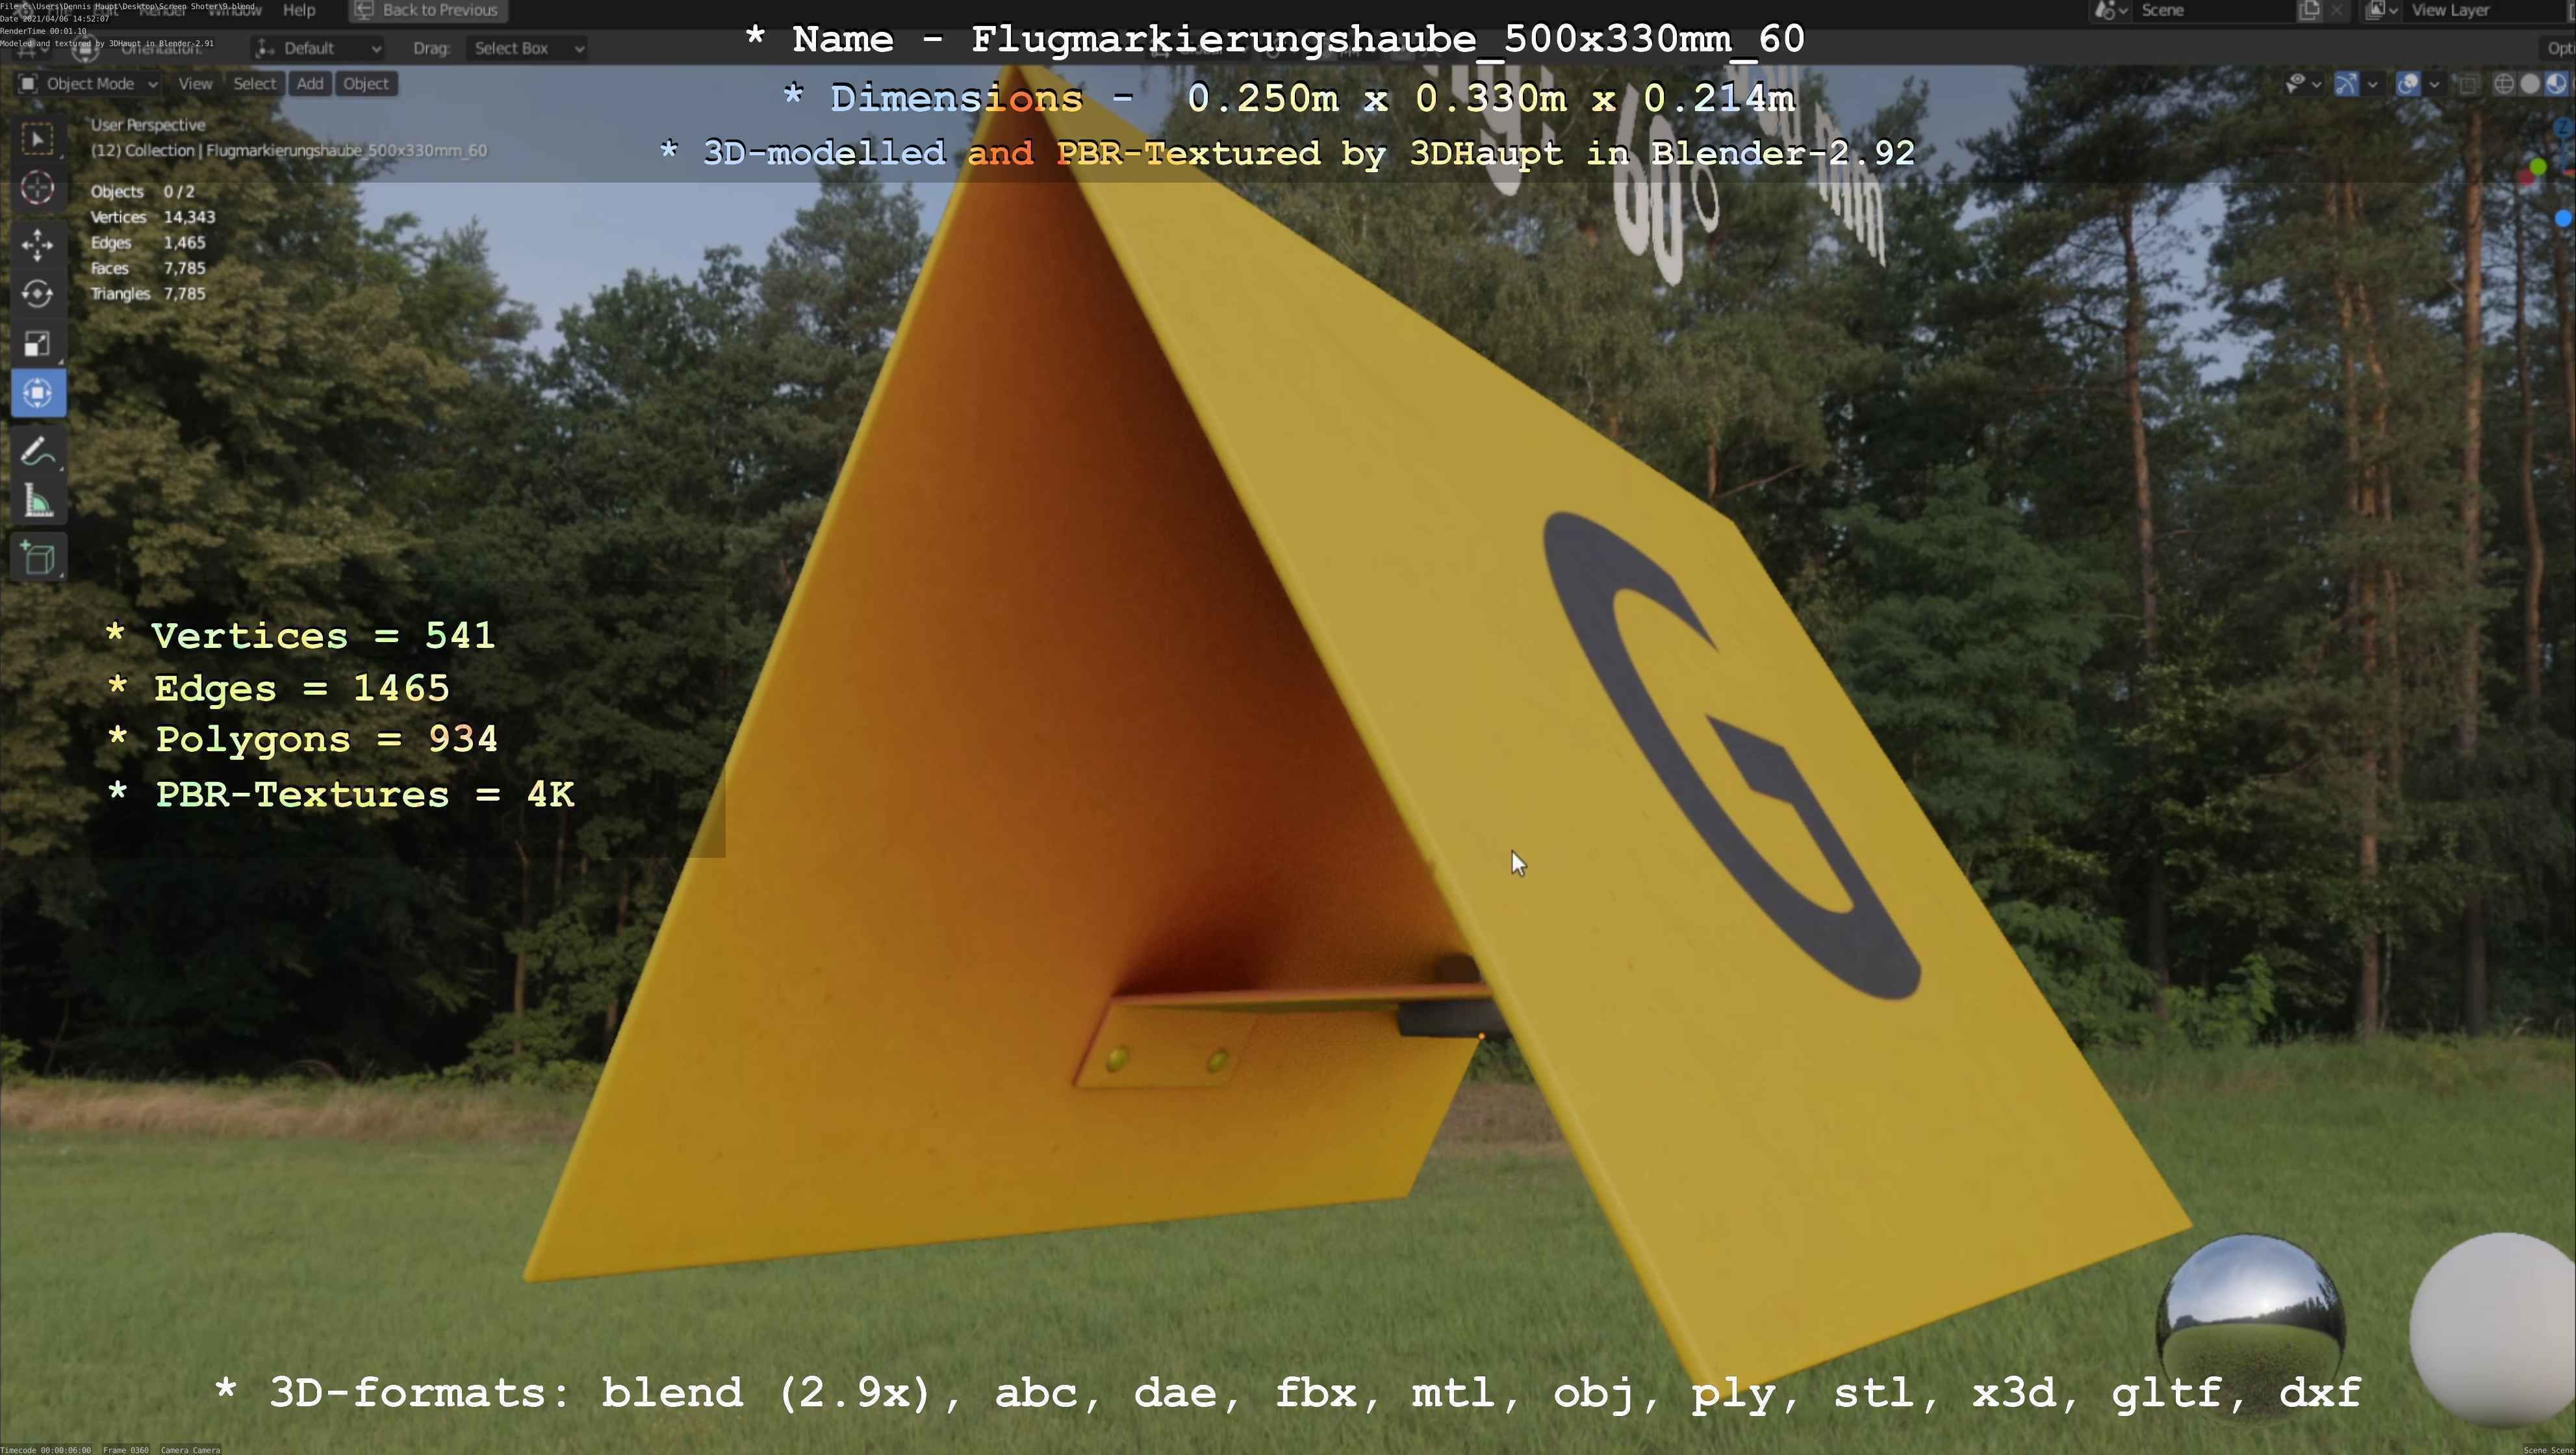Select the highlighted Transform tool
Viewport: 2576px width, 1455px height.
pyautogui.click(x=38, y=393)
